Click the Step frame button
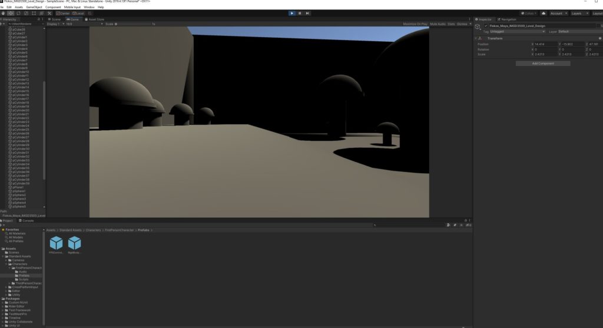Viewport: 603px width, 328px height. pyautogui.click(x=307, y=13)
